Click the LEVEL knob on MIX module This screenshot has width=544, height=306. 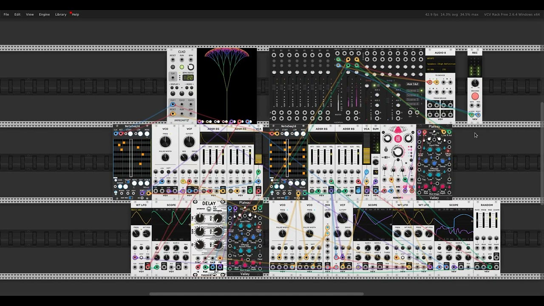pos(328,215)
